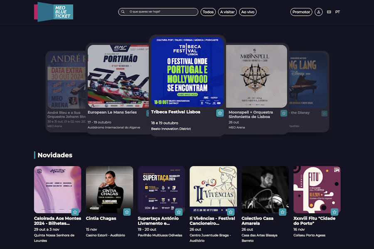Favorite Cintia Chagas with star icon
The width and height of the screenshot is (374, 249).
(127, 212)
